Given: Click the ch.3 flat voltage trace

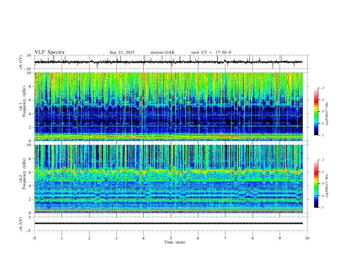Looking at the screenshot, I should [x=169, y=223].
